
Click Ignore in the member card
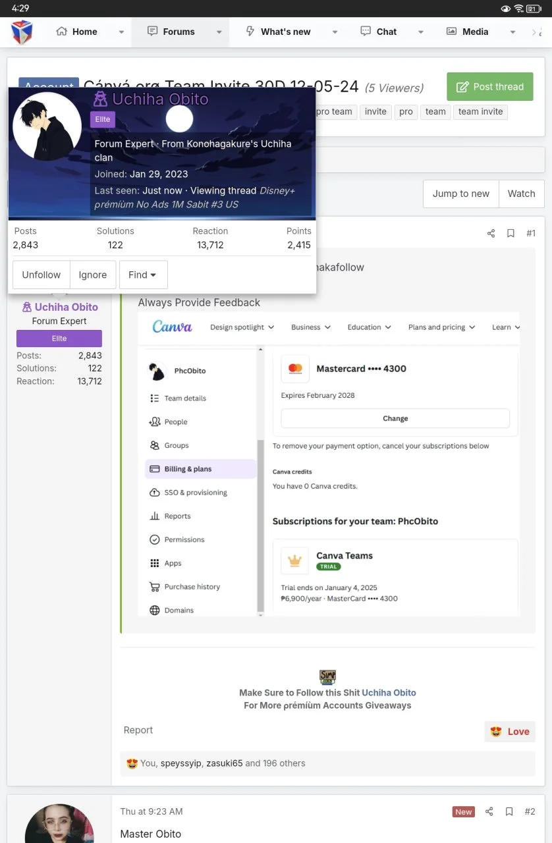(93, 275)
